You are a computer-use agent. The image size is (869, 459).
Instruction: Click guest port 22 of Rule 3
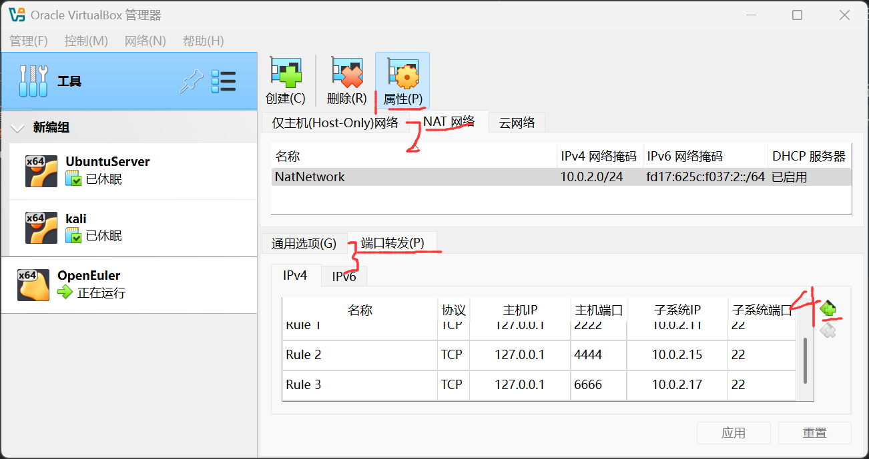[762, 385]
